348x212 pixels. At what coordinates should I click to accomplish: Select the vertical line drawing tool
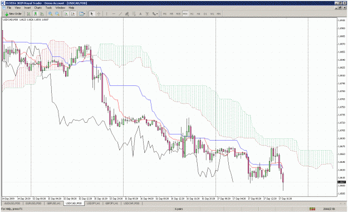(107, 14)
